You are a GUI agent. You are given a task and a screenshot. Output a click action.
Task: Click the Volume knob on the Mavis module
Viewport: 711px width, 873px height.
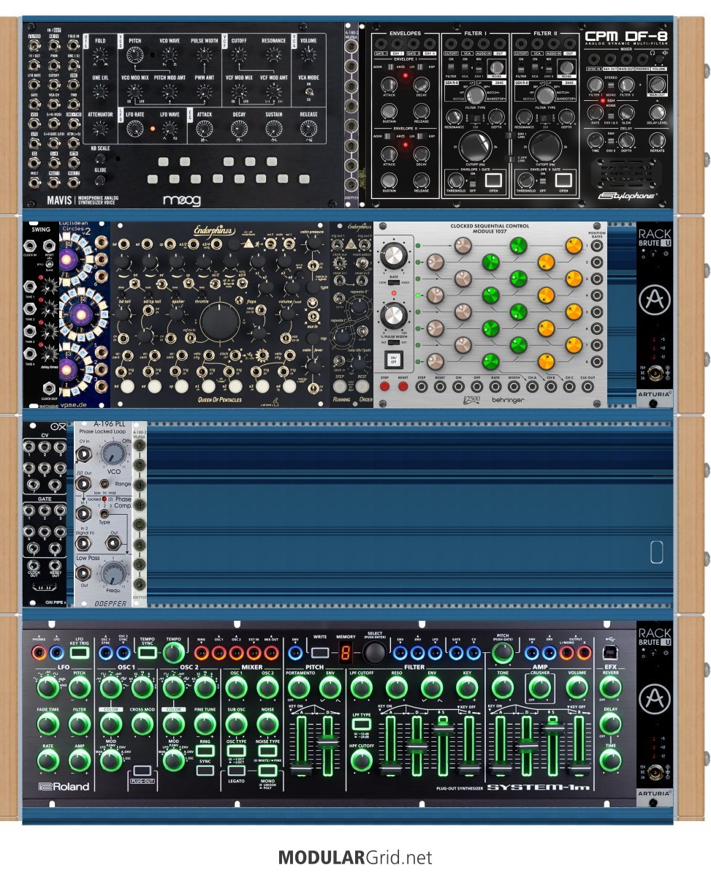(x=308, y=55)
